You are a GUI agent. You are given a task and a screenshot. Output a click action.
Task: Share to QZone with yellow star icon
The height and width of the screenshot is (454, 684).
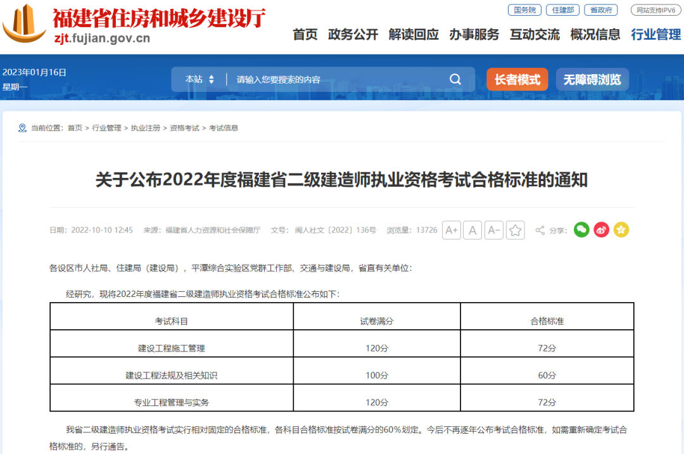coord(621,230)
